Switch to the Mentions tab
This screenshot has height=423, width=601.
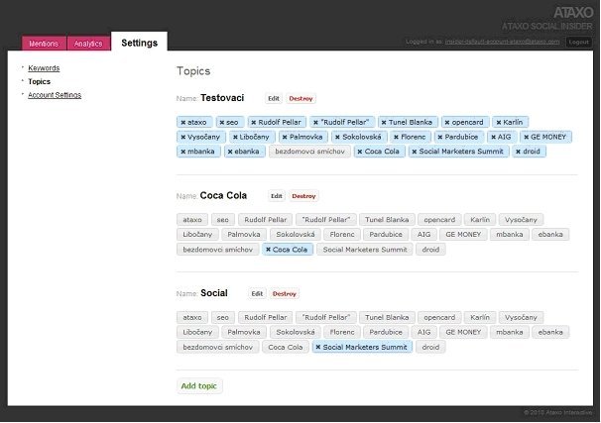coord(43,44)
